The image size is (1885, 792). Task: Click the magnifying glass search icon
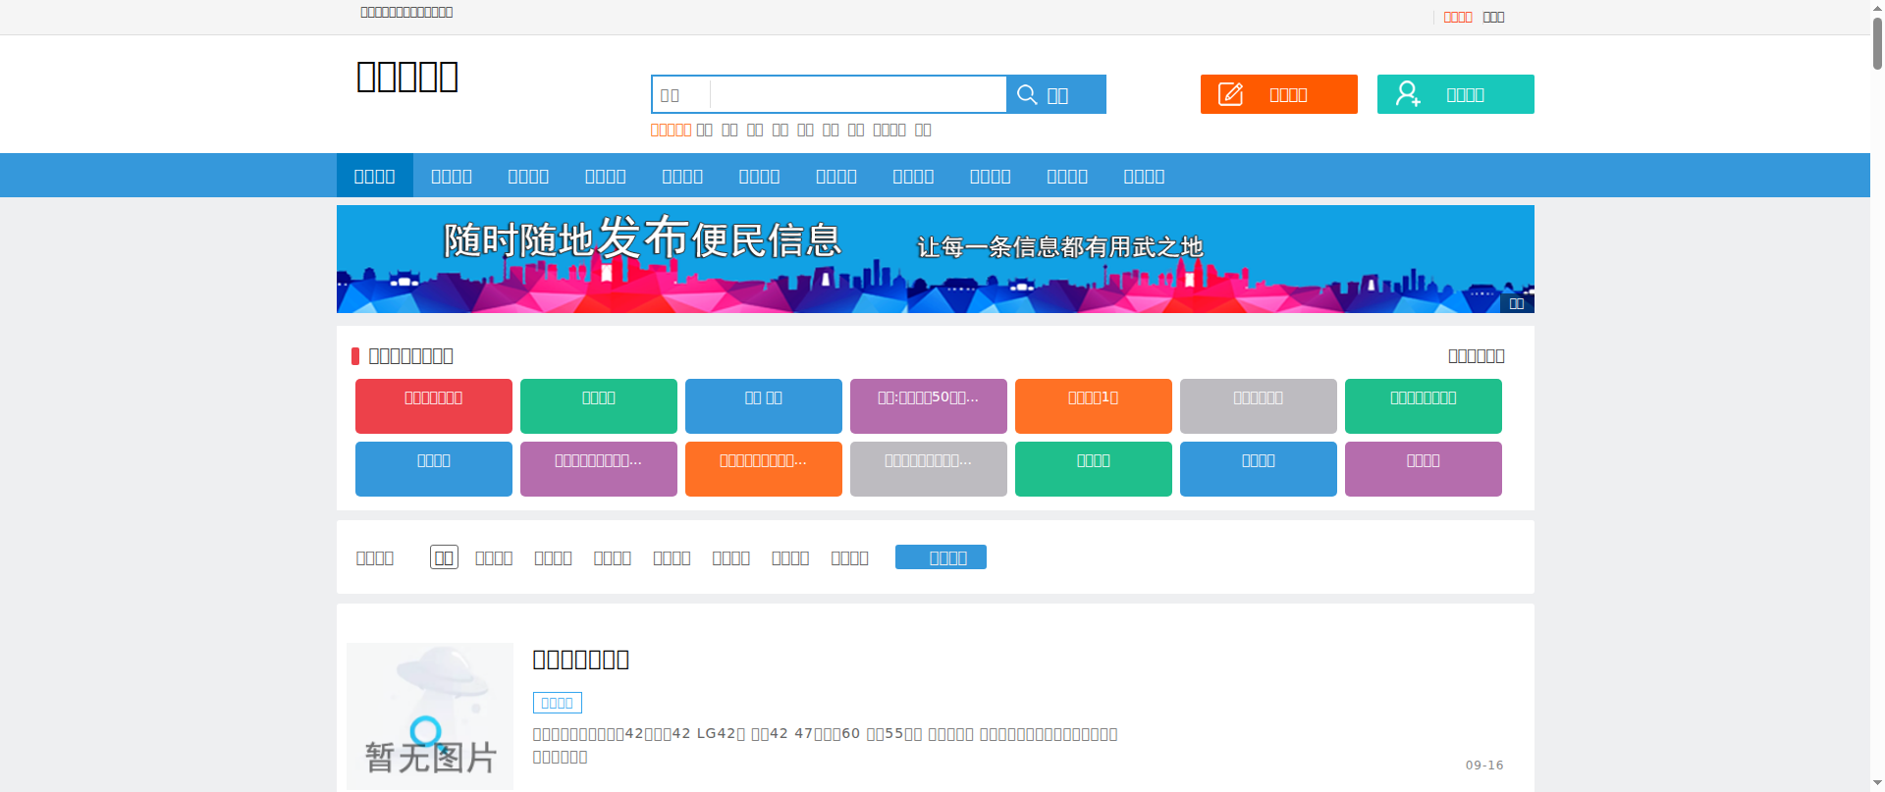(1027, 94)
